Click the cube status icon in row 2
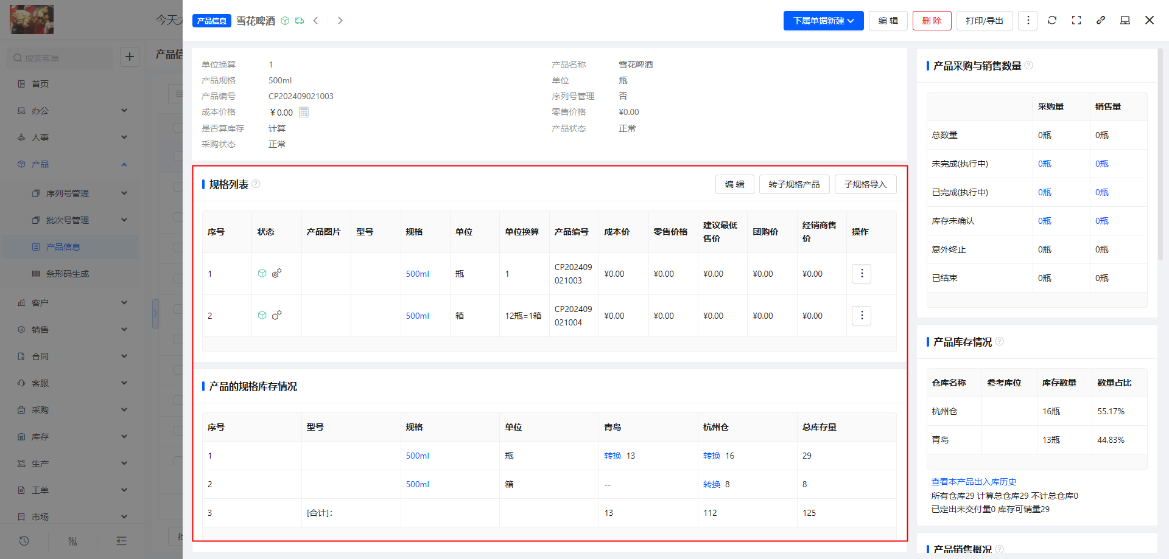The image size is (1169, 559). (x=262, y=315)
